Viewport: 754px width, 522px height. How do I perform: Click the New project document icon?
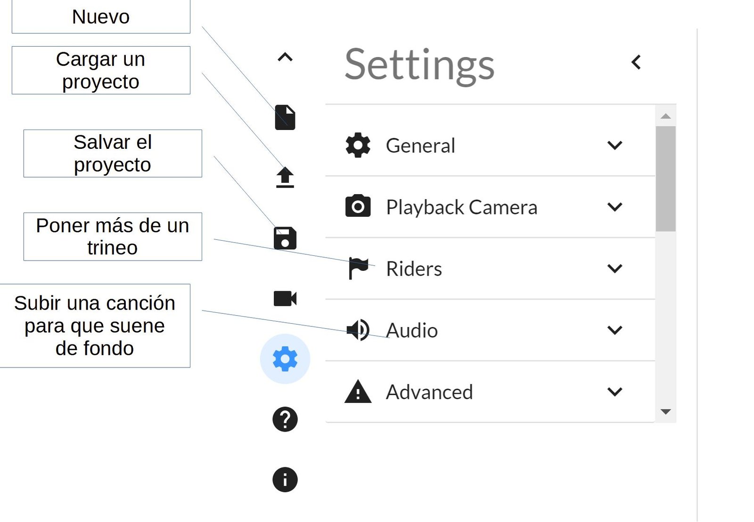tap(285, 118)
